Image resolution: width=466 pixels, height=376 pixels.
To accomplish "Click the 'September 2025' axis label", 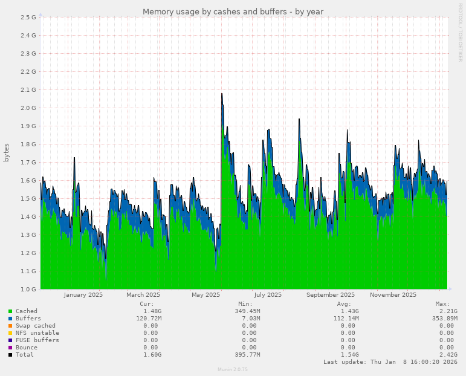I will click(x=331, y=295).
